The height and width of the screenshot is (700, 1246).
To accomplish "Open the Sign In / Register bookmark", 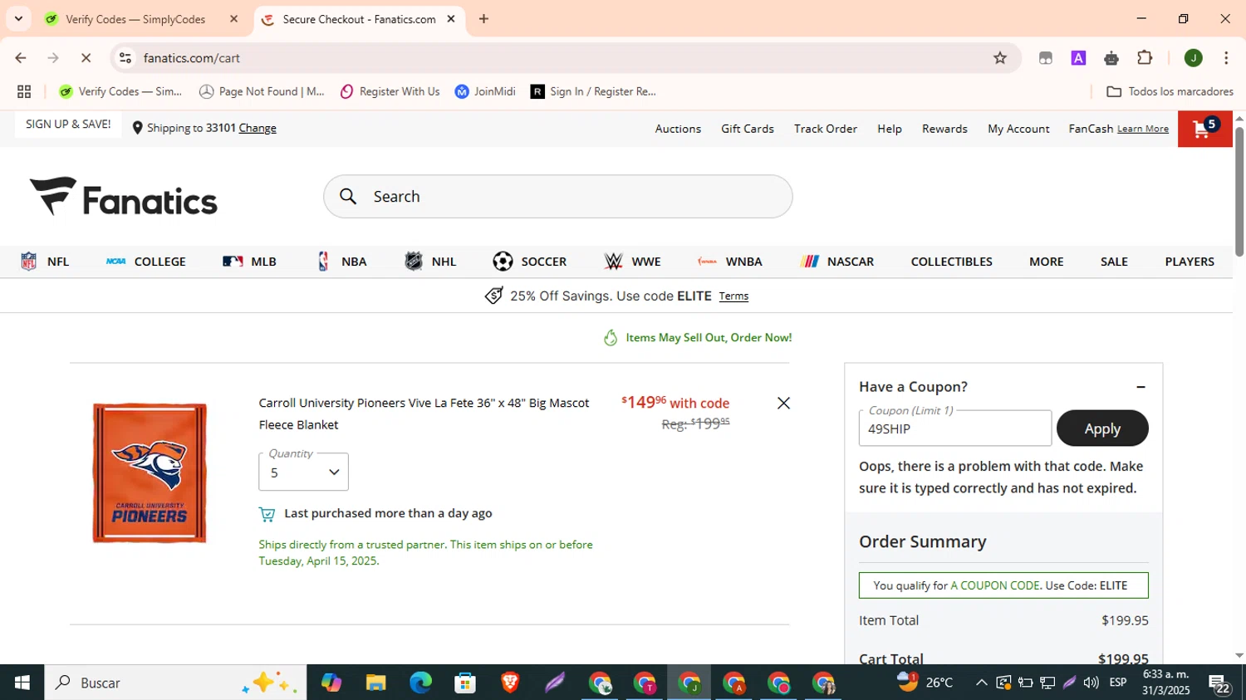I will point(594,91).
